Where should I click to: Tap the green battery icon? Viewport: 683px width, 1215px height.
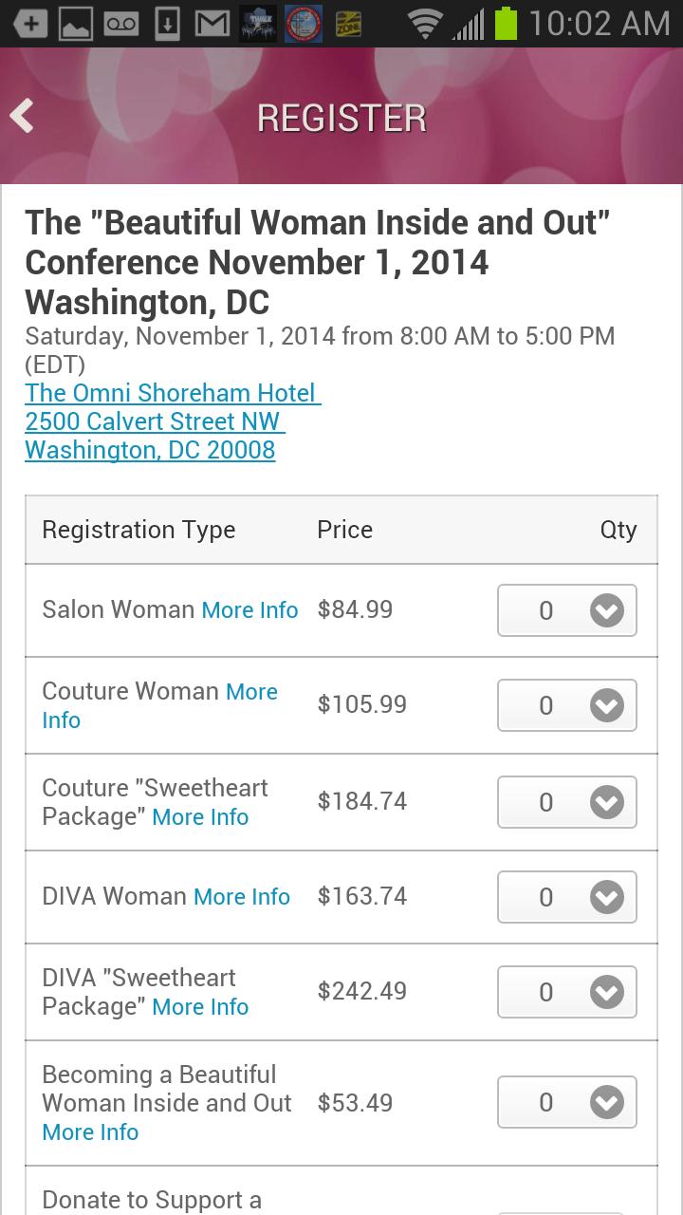[x=506, y=24]
